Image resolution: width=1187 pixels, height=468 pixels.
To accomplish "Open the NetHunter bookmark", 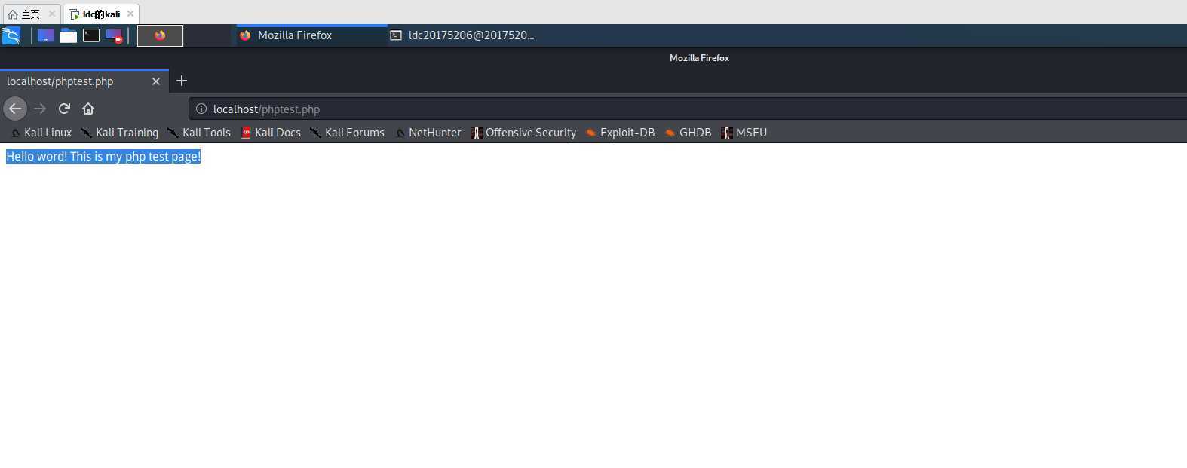I will 428,133.
